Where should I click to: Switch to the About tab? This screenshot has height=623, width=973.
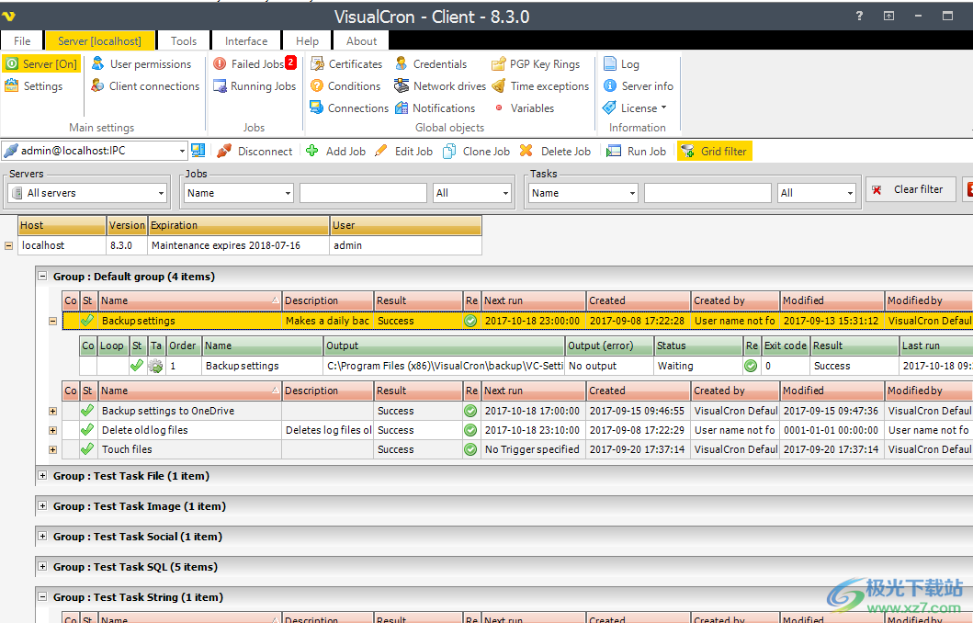point(361,41)
